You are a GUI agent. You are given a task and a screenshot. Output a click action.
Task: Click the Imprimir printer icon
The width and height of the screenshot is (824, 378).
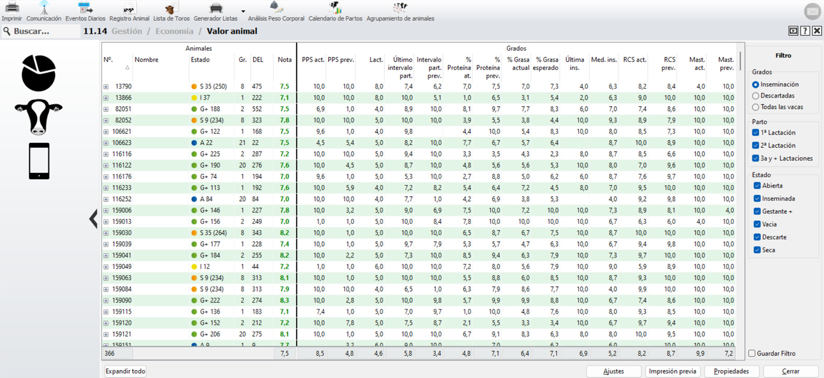point(12,8)
